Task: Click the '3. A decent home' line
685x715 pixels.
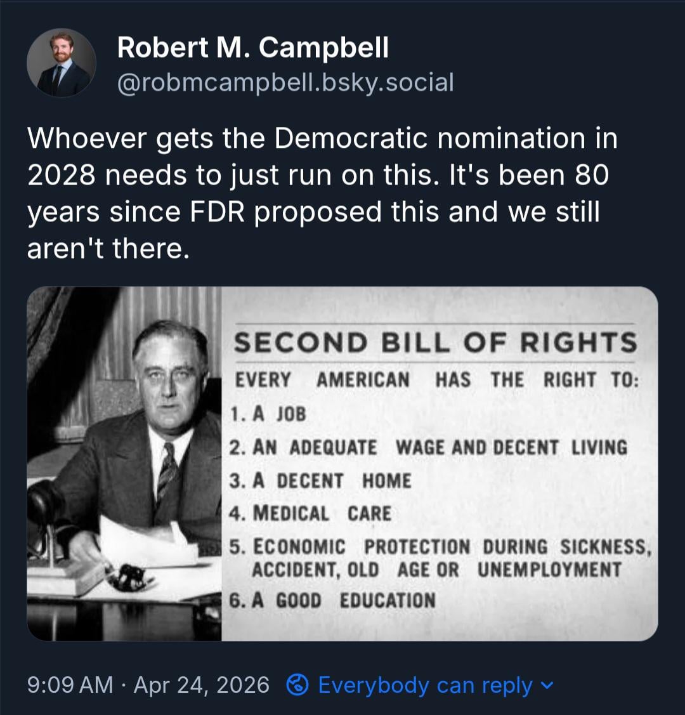Action: 320,481
